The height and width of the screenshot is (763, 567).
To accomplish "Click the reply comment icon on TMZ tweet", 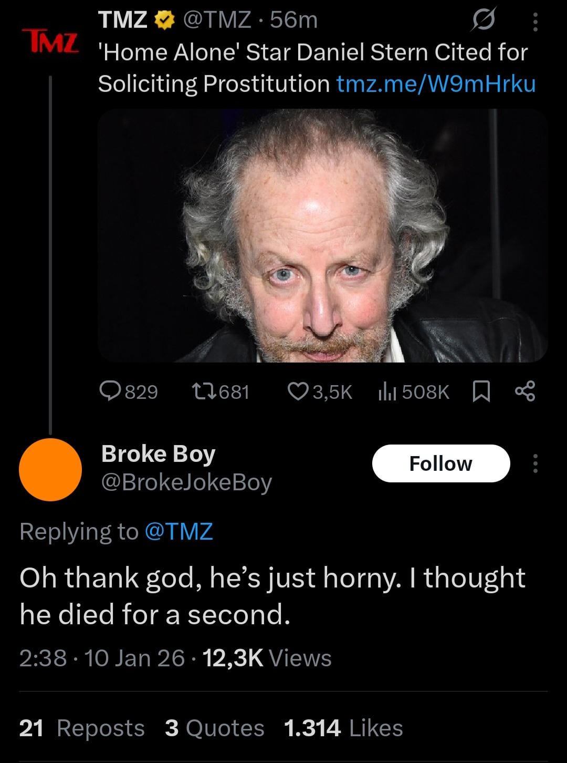I will coord(110,391).
